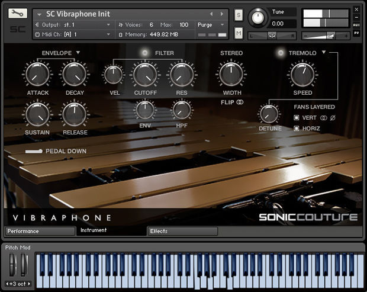This screenshot has width=367, height=292.
Task: Increase volume with plus button
Action: pos(346,36)
